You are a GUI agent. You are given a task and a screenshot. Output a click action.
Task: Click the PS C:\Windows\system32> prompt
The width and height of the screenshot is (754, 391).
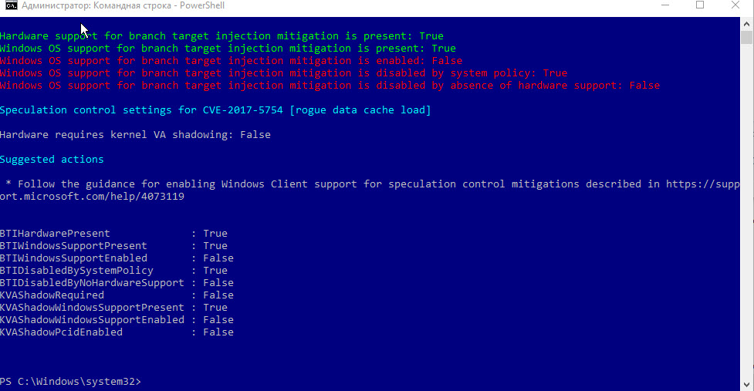pyautogui.click(x=71, y=382)
